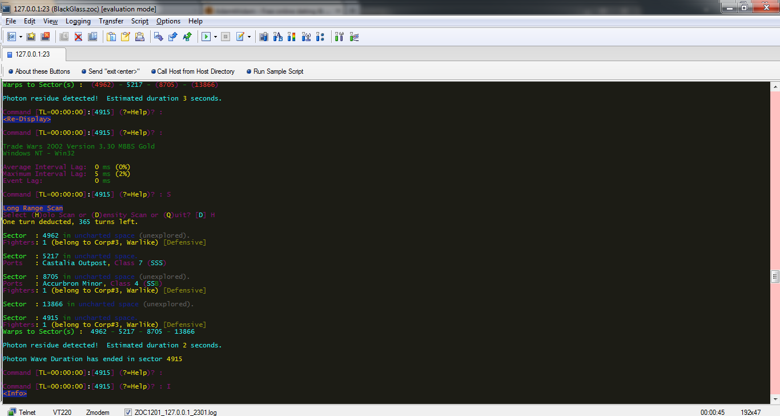Click the gray stop script square icon
Image resolution: width=780 pixels, height=416 pixels.
(x=226, y=37)
